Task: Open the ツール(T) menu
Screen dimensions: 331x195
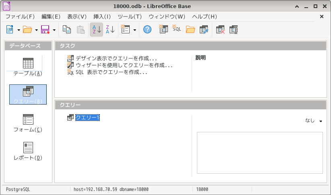Action: [x=130, y=16]
